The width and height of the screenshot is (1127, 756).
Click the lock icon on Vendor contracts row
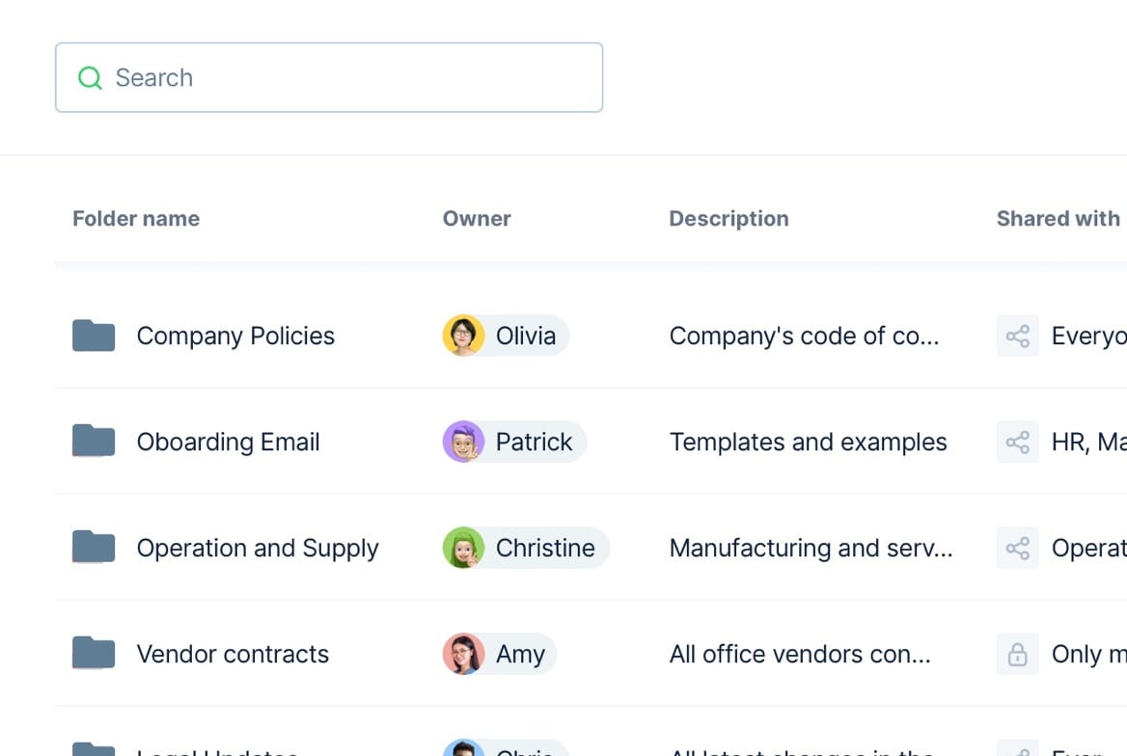1016,654
